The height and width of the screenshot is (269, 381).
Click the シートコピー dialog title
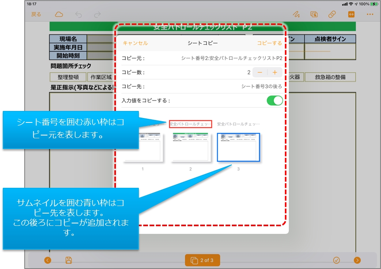click(x=203, y=43)
